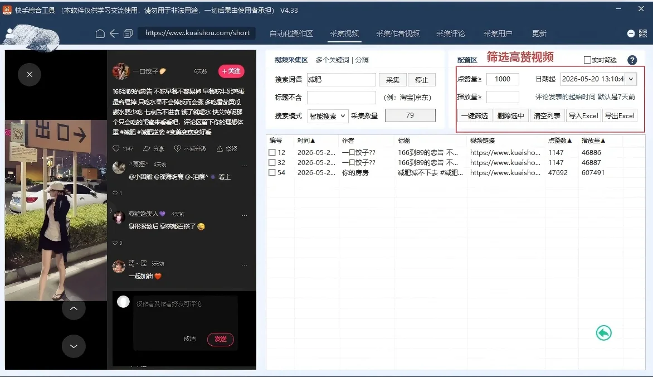653x377 pixels.
Task: Click the 不感兴趣 not interested icon
Action: [177, 148]
